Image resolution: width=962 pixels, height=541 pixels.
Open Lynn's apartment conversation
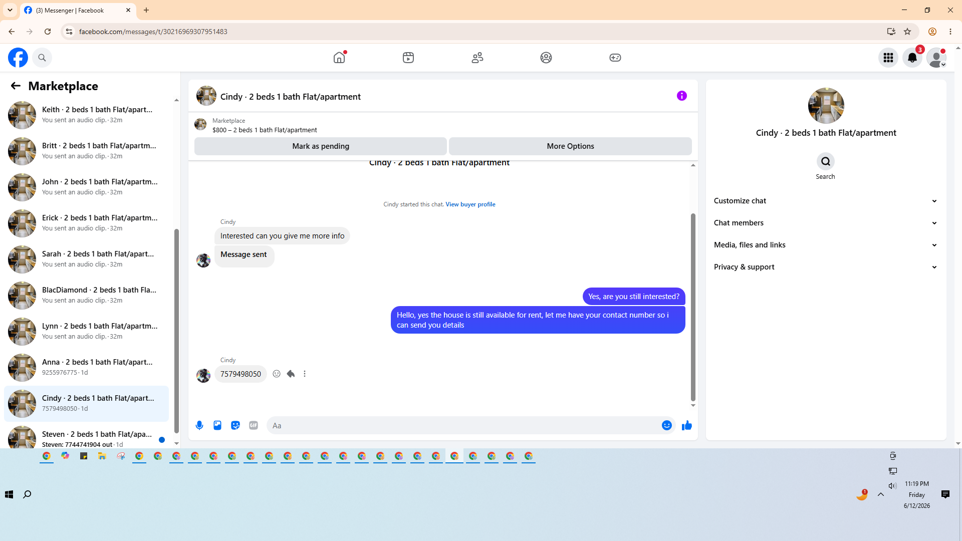86,332
